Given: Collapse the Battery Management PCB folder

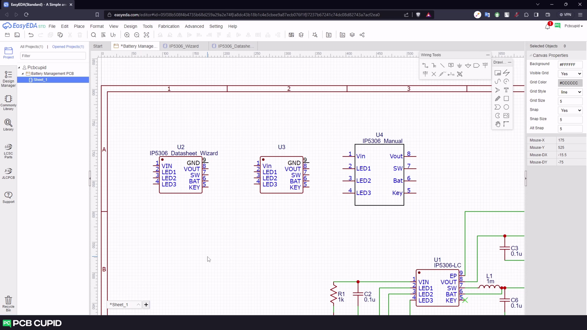Looking at the screenshot, I should pyautogui.click(x=23, y=74).
